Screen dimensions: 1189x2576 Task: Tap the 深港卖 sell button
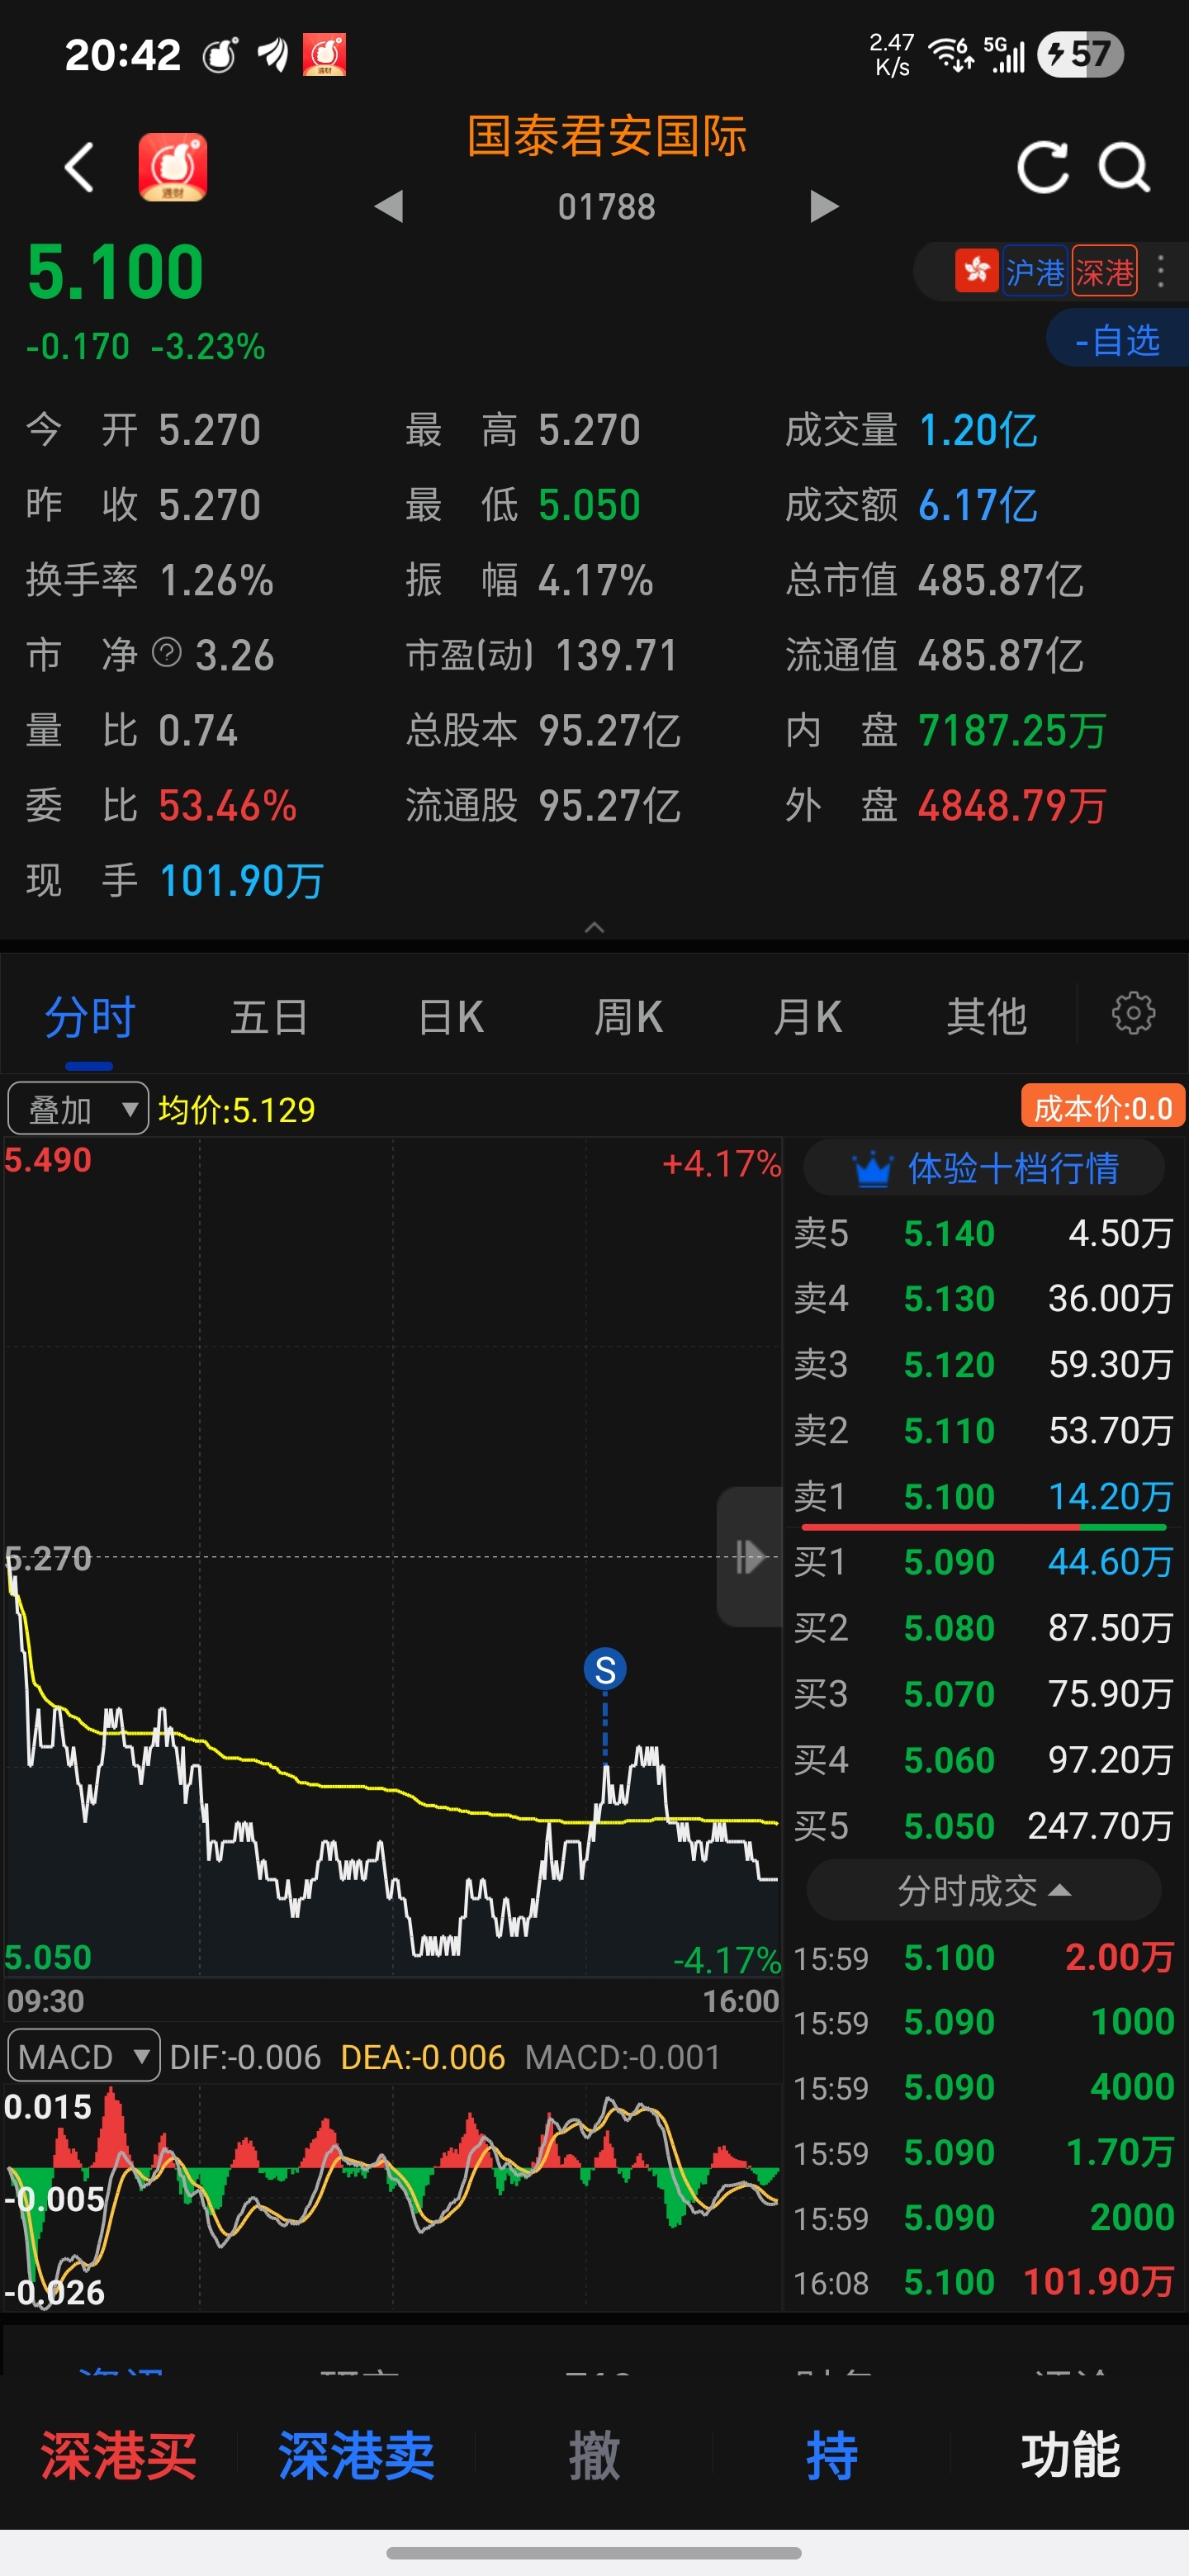click(357, 2455)
